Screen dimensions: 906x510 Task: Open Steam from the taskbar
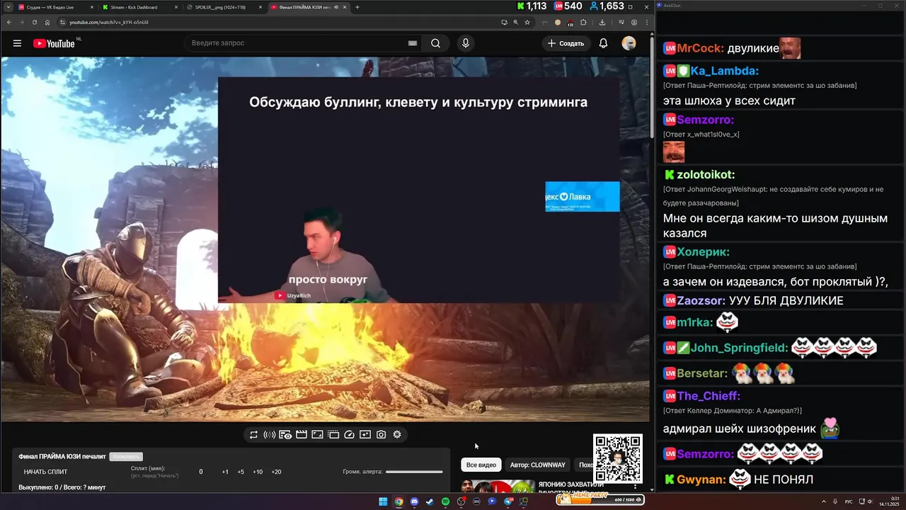point(430,501)
